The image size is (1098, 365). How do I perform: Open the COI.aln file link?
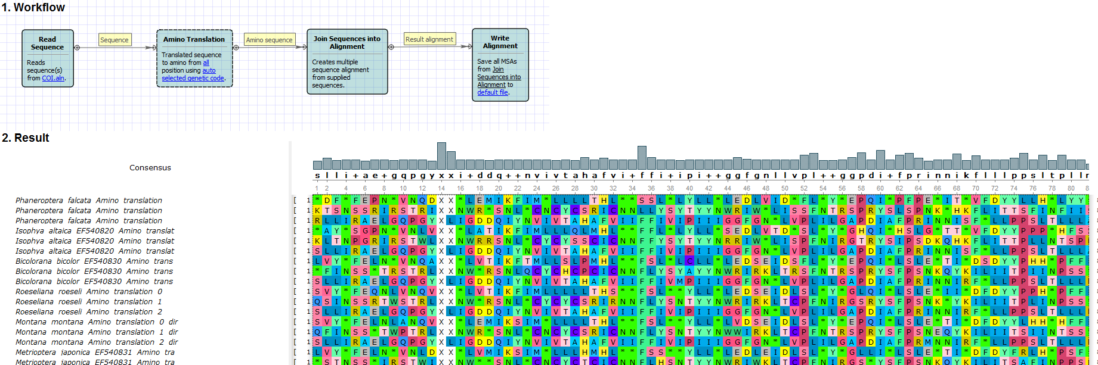tap(53, 78)
